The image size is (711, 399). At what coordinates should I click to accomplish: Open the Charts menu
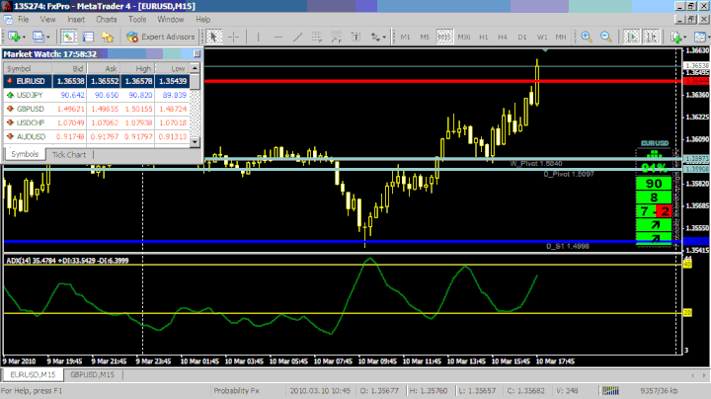(x=106, y=20)
